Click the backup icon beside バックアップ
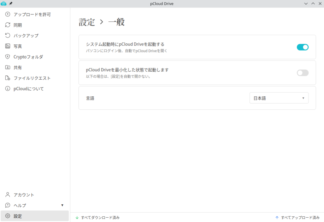 click(8, 36)
